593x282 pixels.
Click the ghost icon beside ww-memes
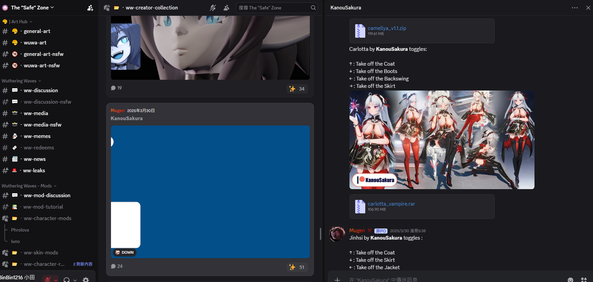(15, 136)
